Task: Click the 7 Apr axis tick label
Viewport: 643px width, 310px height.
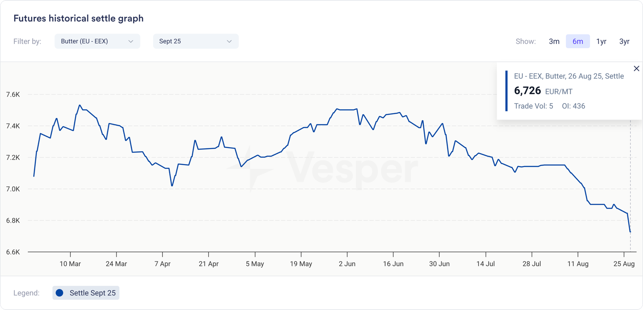Action: (162, 264)
